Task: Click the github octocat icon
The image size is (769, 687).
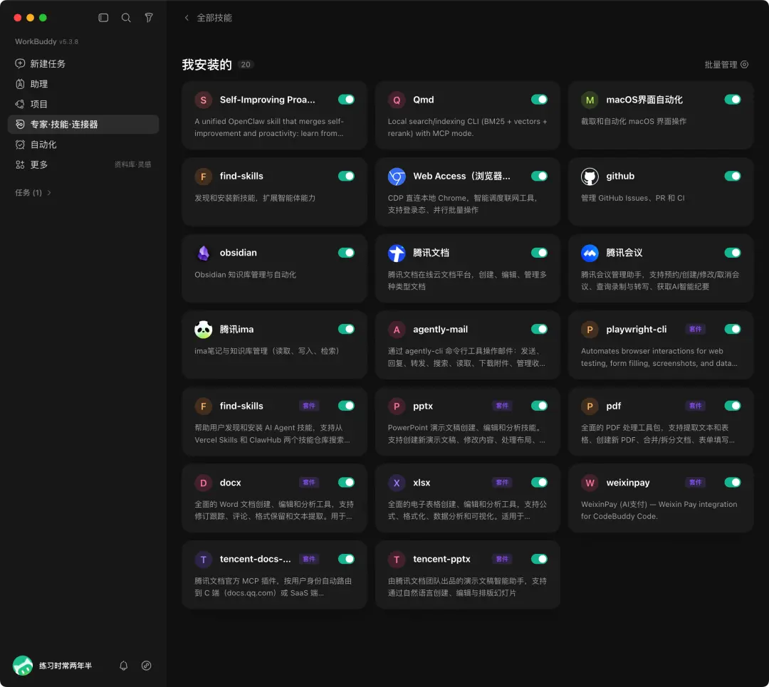Action: pyautogui.click(x=590, y=177)
